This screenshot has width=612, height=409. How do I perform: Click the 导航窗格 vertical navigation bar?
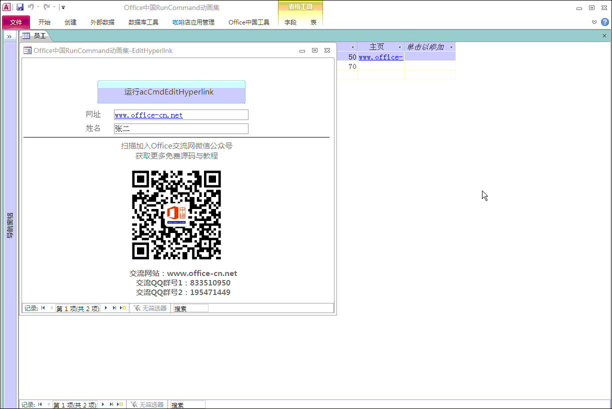(x=10, y=225)
